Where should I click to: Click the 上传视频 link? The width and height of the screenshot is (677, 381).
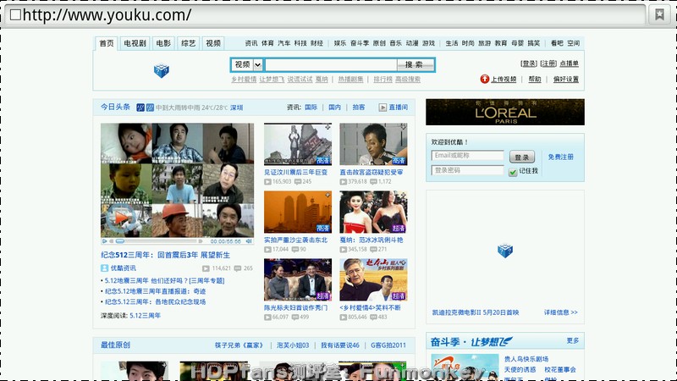tap(504, 79)
